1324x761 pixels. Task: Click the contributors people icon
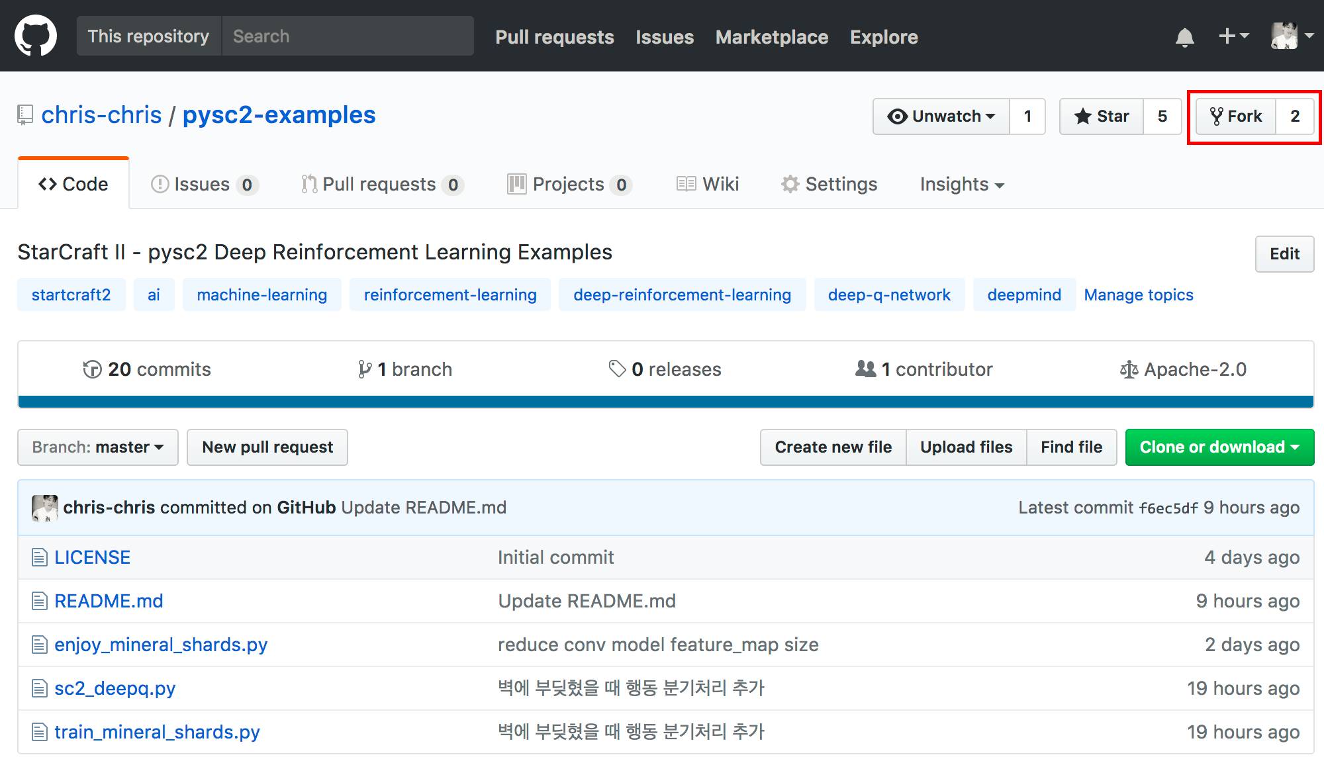click(865, 369)
